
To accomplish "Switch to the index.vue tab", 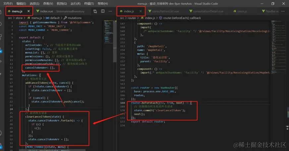I will 60,11.
